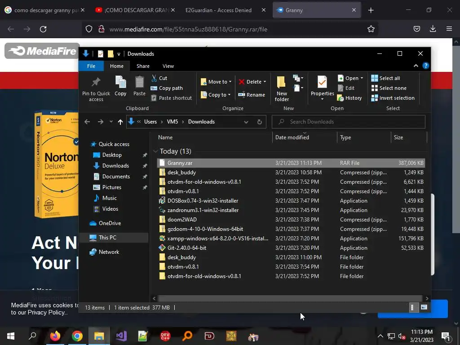Open Visual Studio from the taskbar
Viewport: 460px width, 345px height.
click(x=121, y=336)
